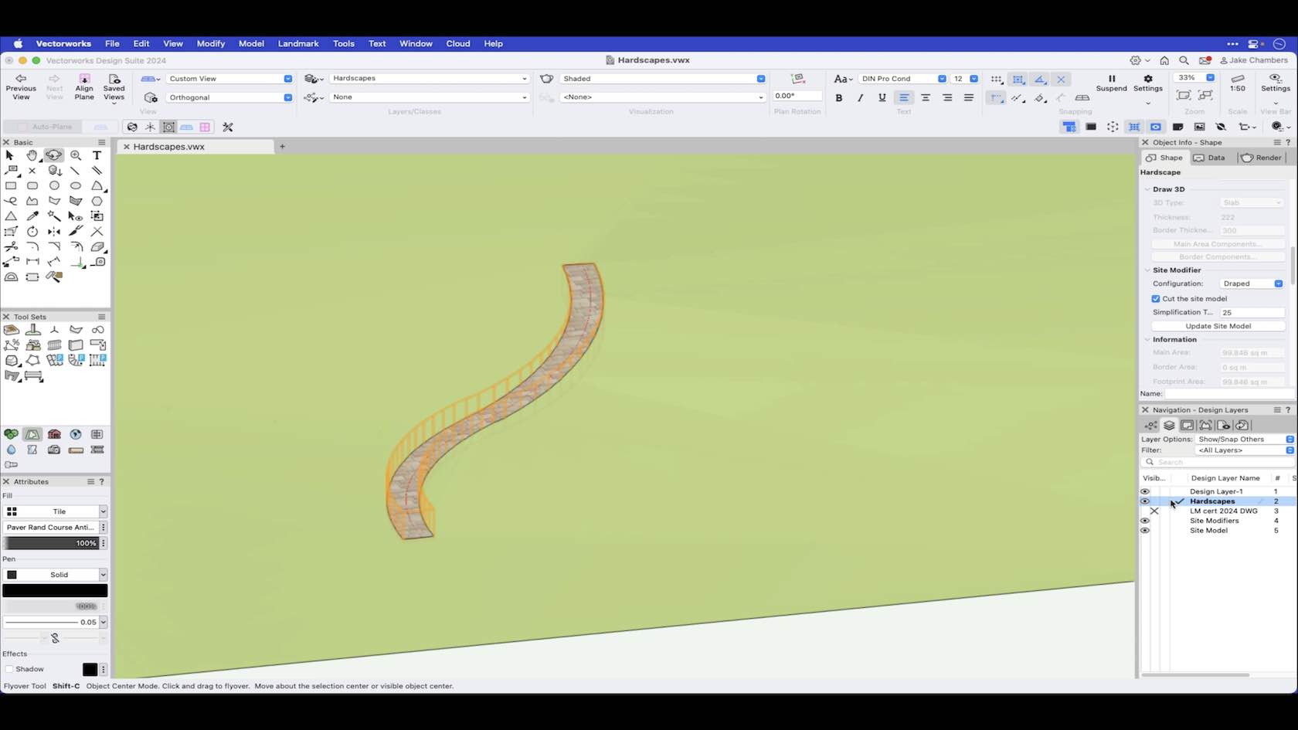Open the Landmark menu
The width and height of the screenshot is (1298, 730).
(298, 44)
